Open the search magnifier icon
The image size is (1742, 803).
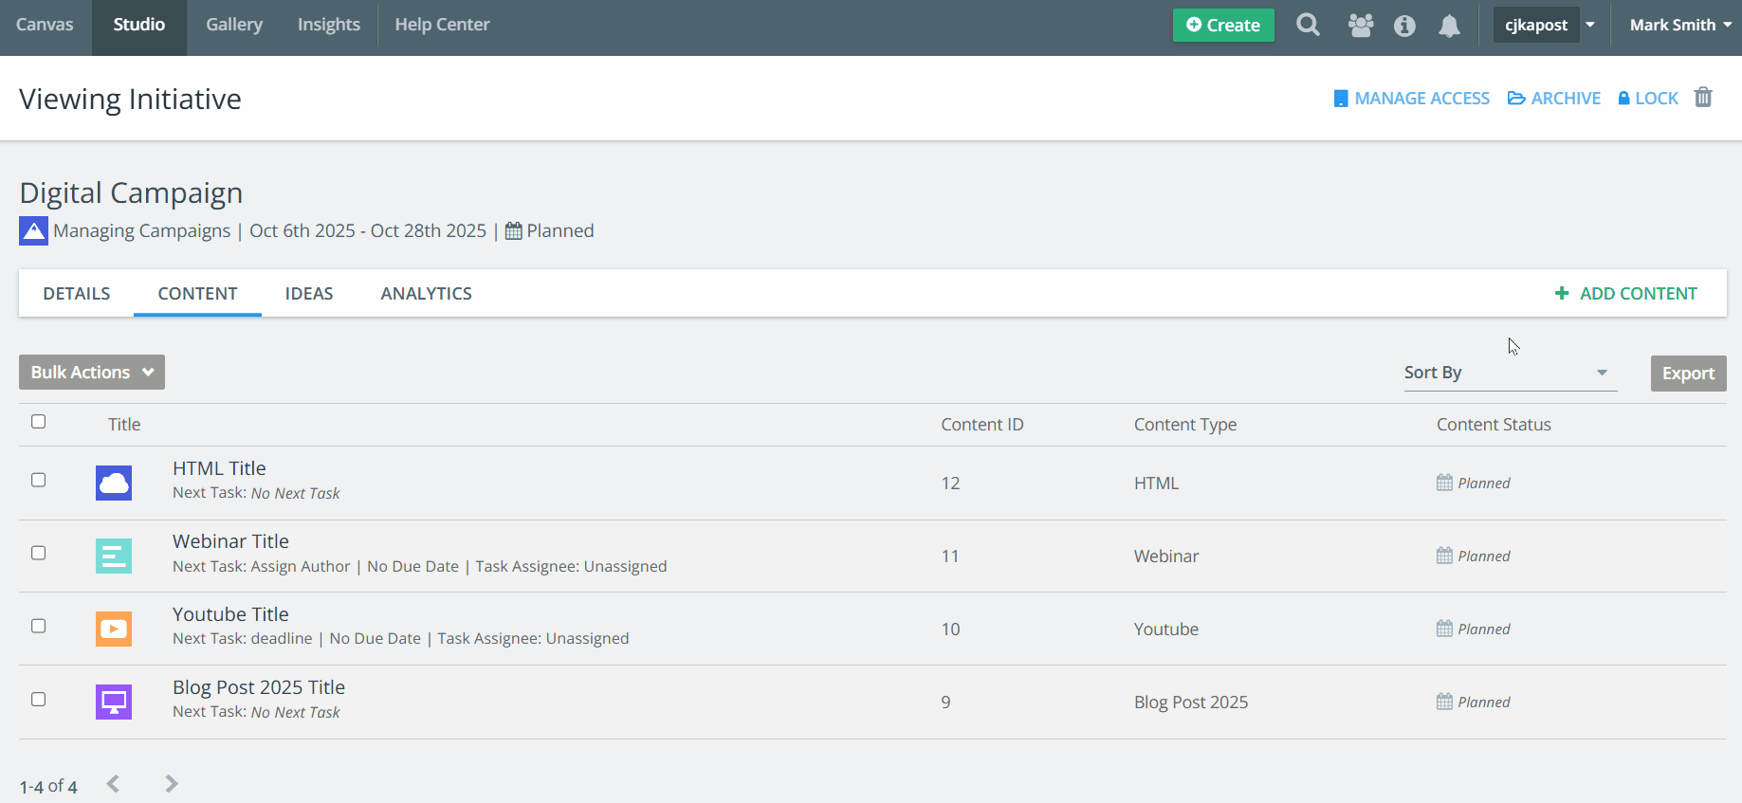(1308, 25)
